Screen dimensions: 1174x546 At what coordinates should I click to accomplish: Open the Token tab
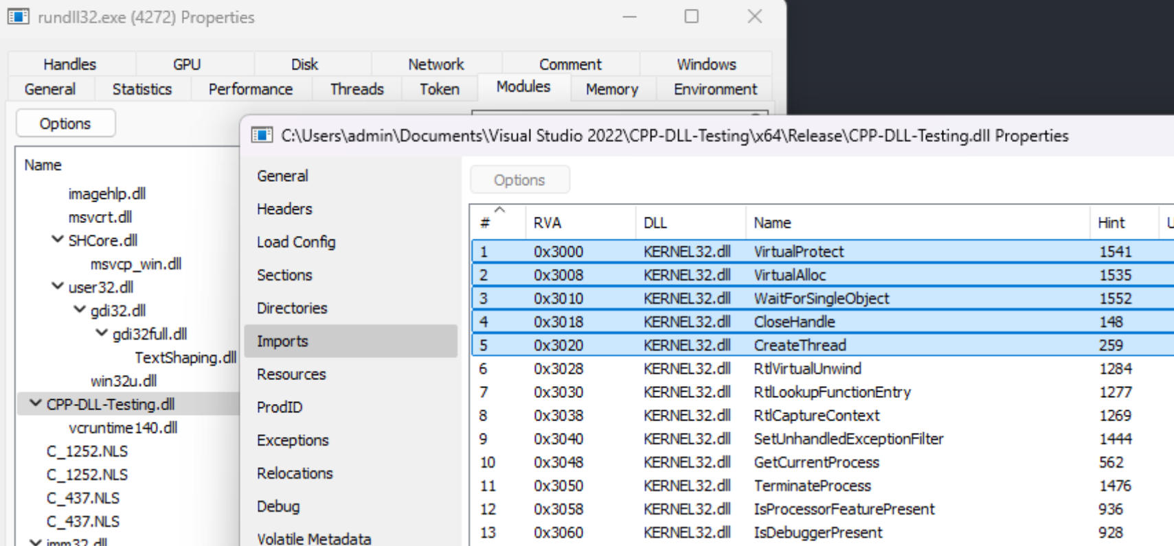click(x=440, y=89)
